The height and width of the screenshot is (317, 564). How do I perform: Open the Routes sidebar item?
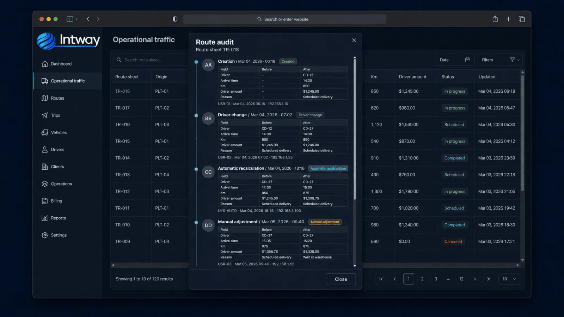(53, 98)
